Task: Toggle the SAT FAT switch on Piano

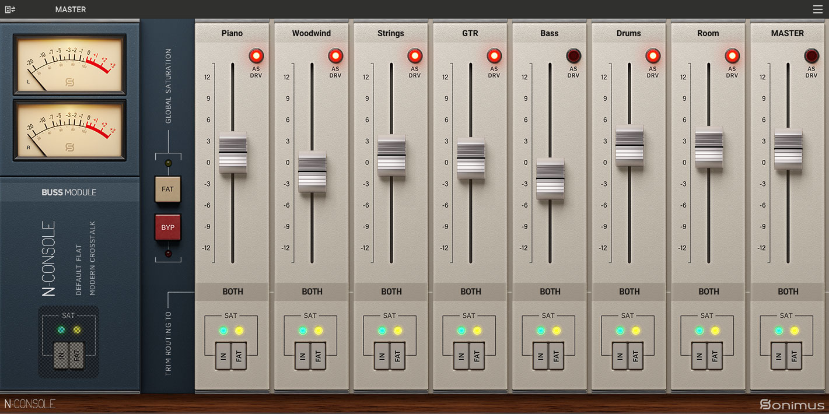Action: click(x=239, y=356)
